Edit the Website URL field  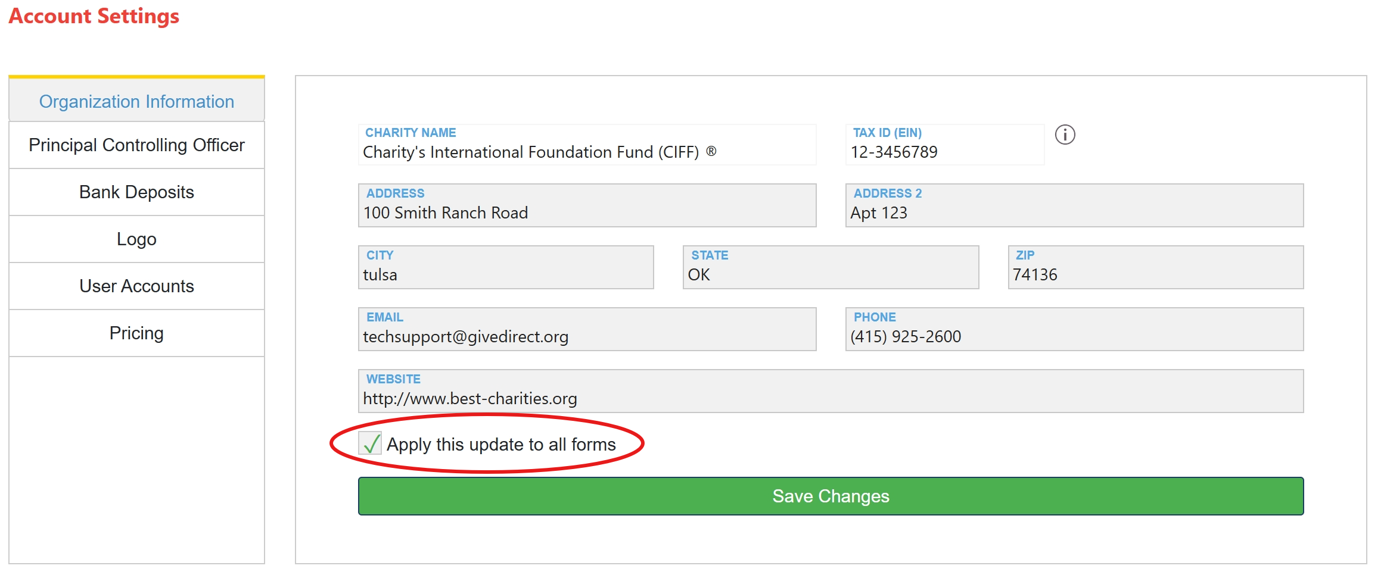831,391
